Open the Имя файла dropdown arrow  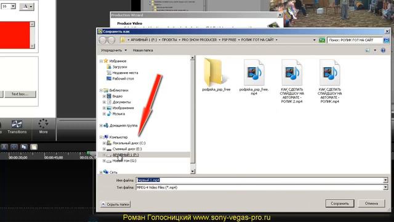385,180
